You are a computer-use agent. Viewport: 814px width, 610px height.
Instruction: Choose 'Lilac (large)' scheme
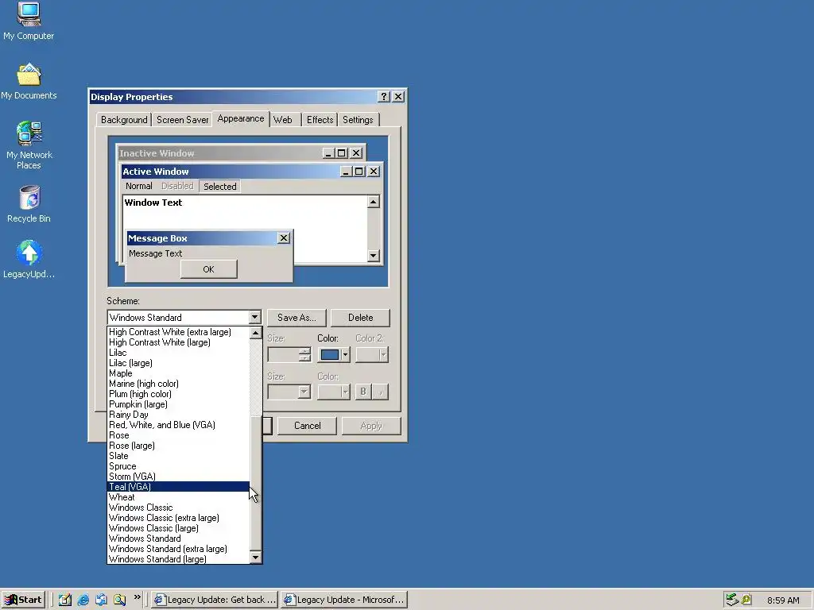(x=179, y=363)
